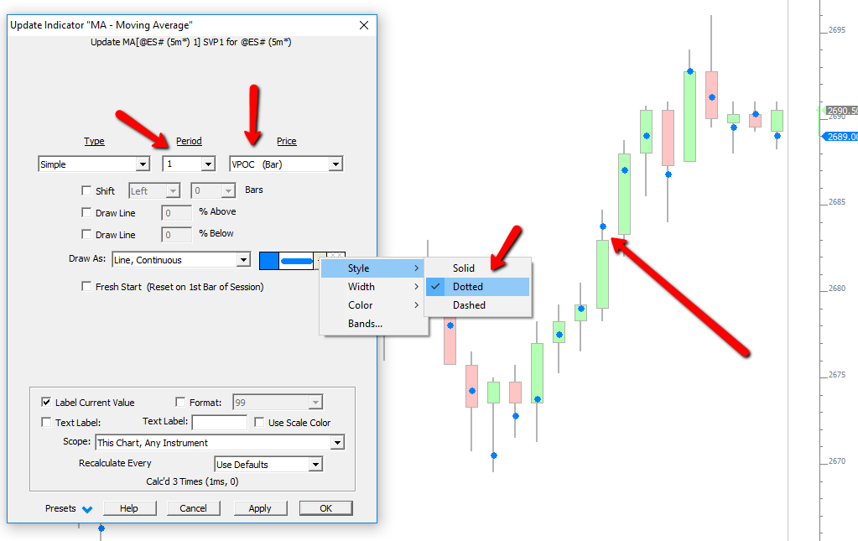Open the Presets chevron menu
The image size is (858, 541).
[x=87, y=509]
